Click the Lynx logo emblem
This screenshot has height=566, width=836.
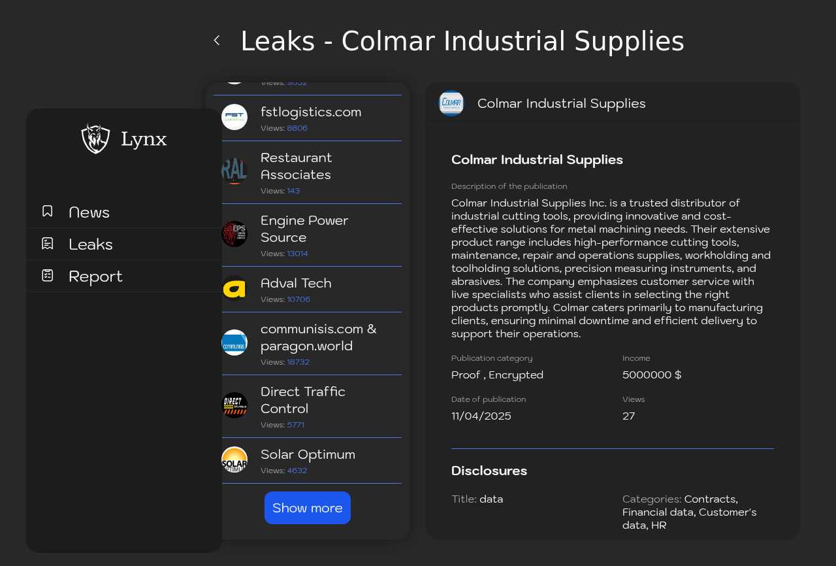click(95, 139)
